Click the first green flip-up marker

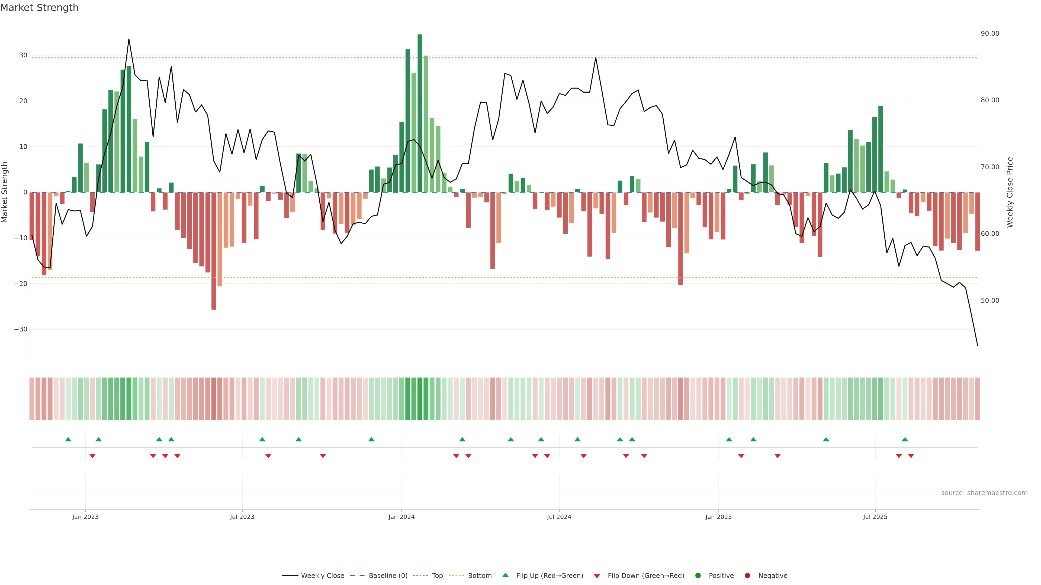click(x=68, y=439)
